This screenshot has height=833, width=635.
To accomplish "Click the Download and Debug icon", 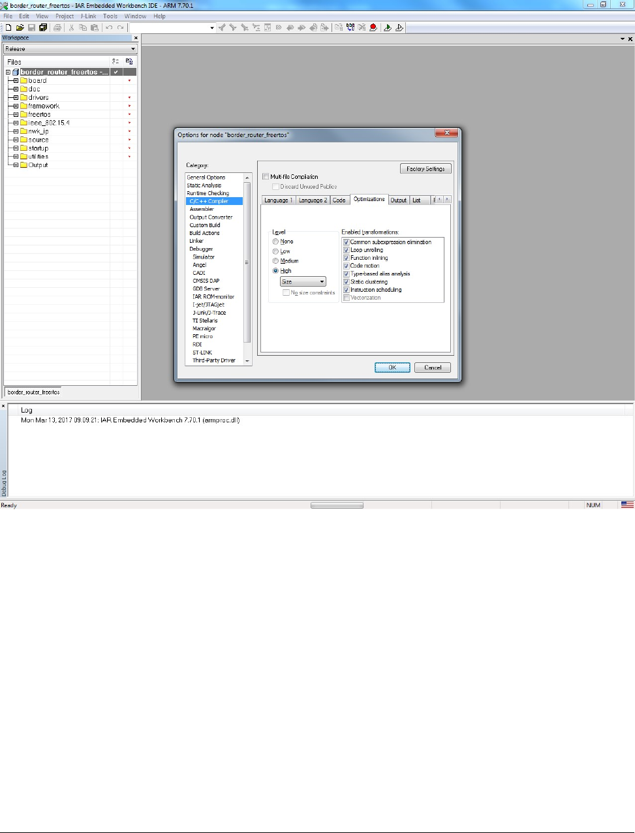I will (x=388, y=27).
